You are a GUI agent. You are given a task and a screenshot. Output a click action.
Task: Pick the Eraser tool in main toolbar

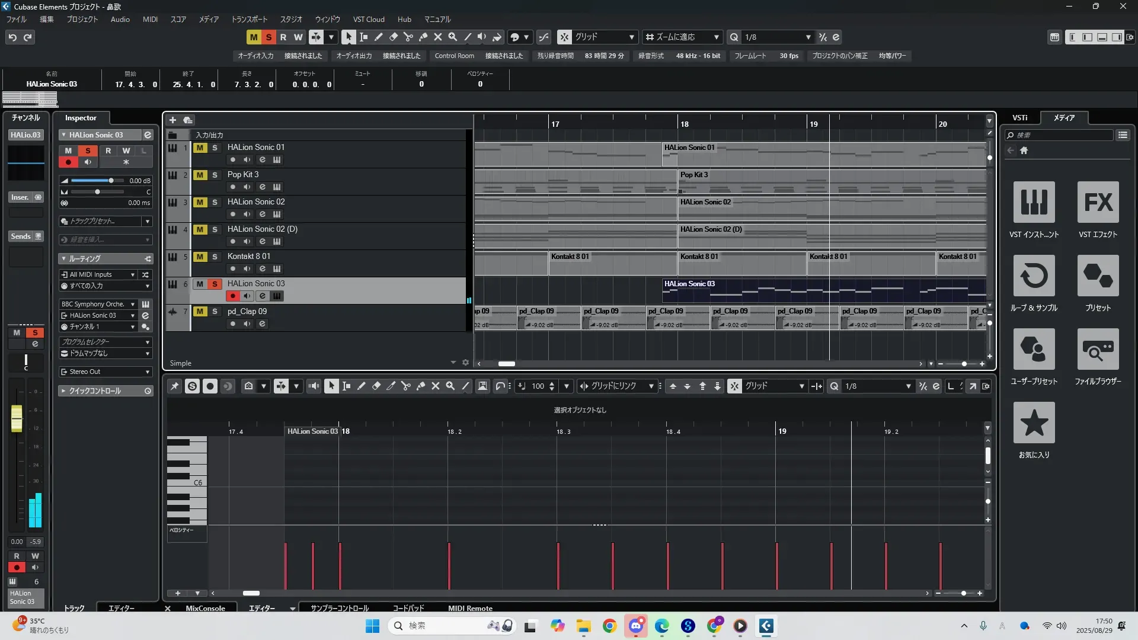[393, 37]
